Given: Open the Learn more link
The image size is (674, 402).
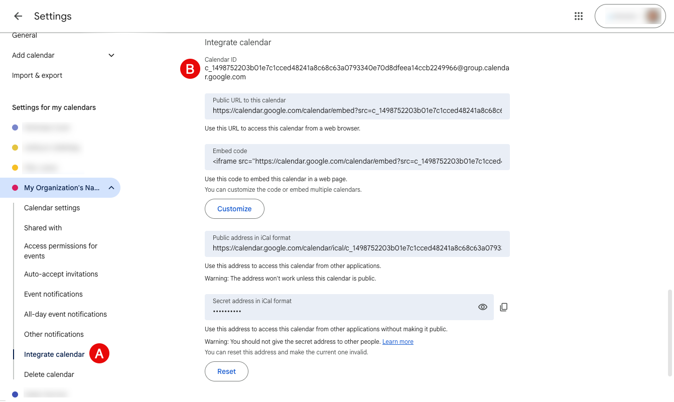Looking at the screenshot, I should point(397,341).
